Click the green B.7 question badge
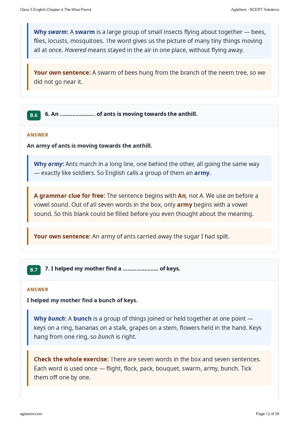The image size is (299, 424). 34,270
